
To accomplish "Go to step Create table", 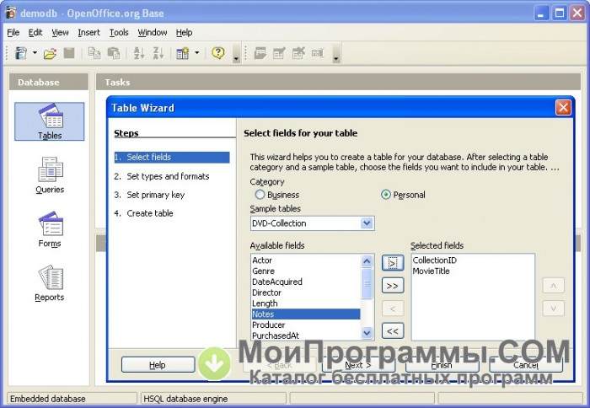I will [143, 213].
